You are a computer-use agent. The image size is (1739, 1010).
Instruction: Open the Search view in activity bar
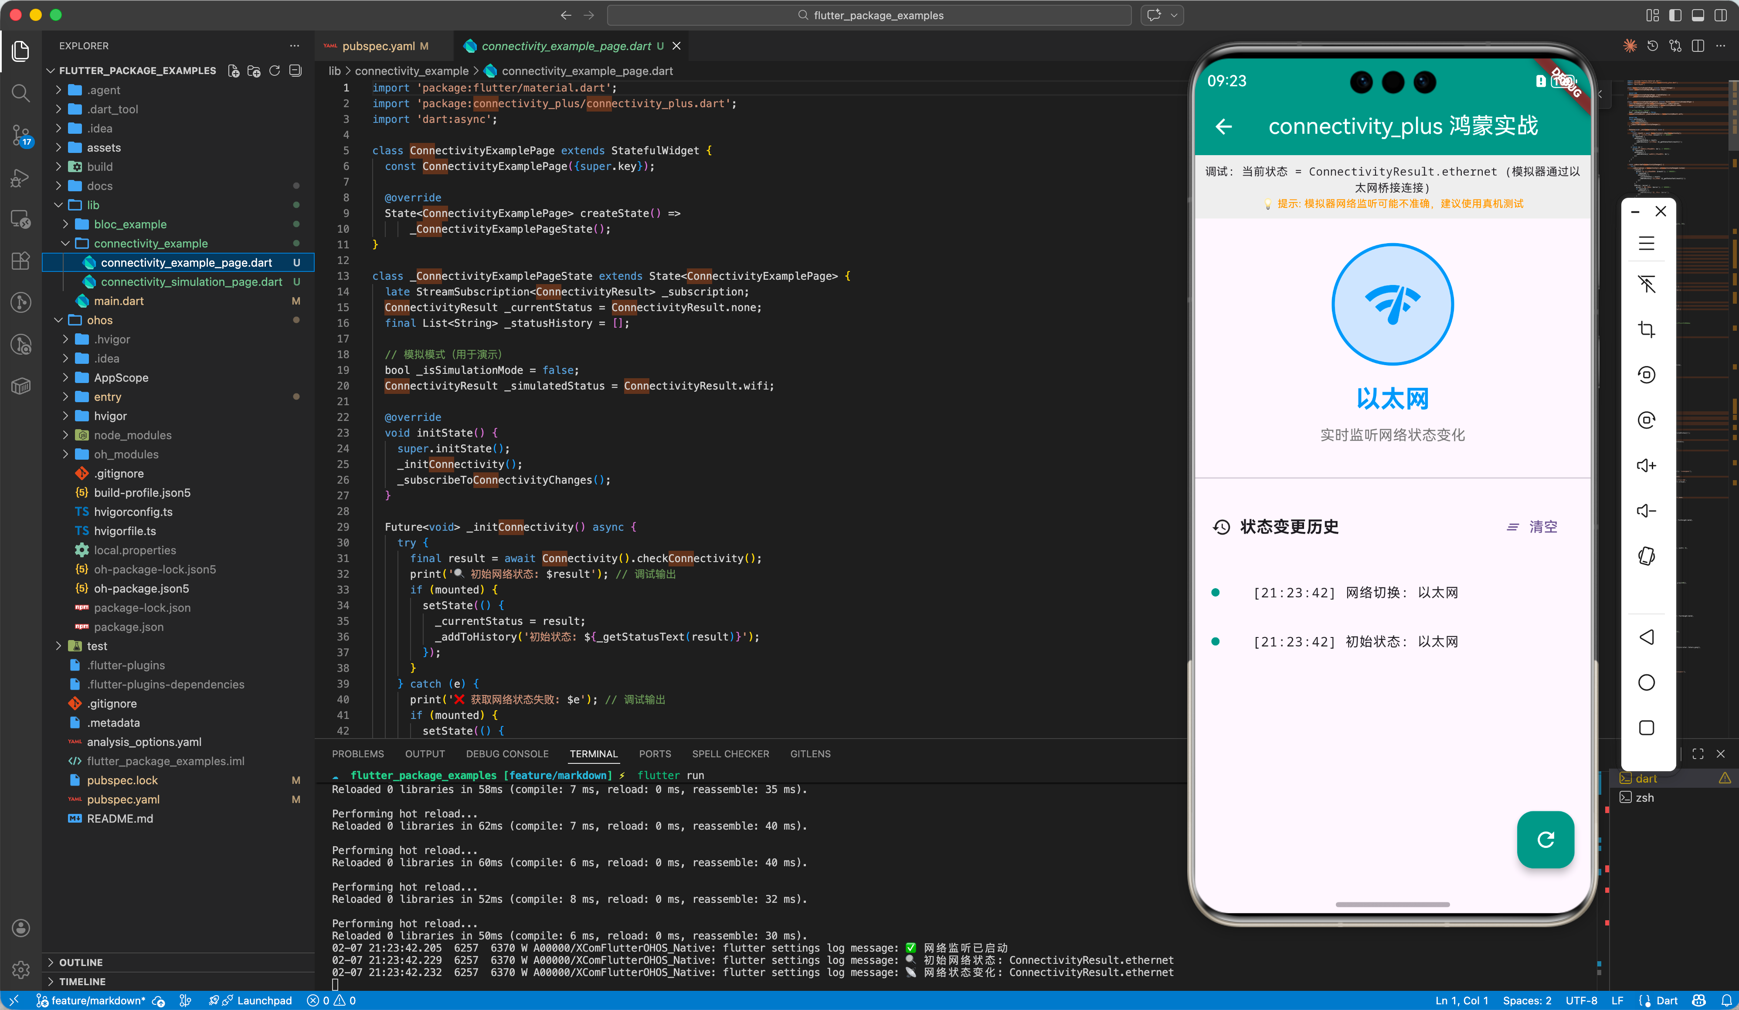[x=21, y=92]
